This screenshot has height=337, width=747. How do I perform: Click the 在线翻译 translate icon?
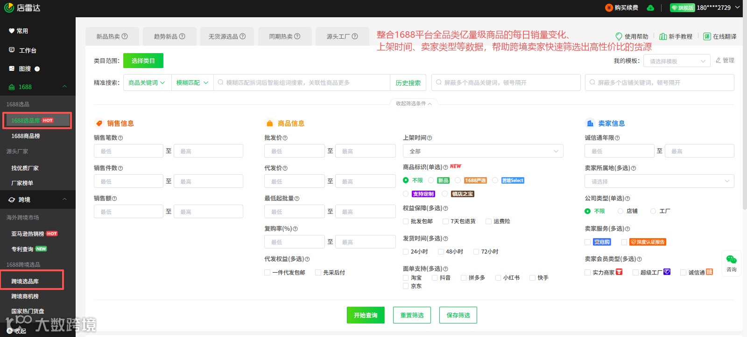(707, 36)
